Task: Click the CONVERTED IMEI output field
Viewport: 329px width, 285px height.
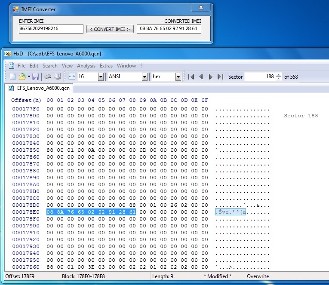Action: click(169, 29)
